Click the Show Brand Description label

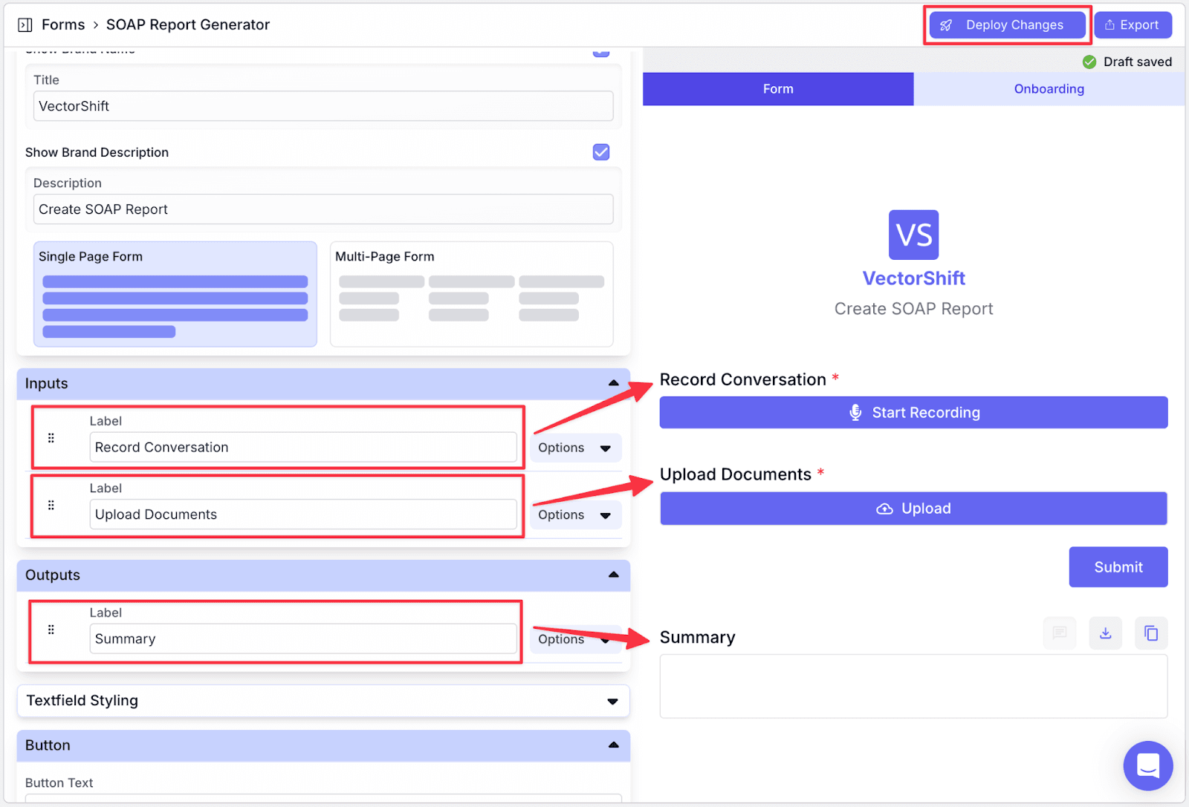[x=97, y=152]
